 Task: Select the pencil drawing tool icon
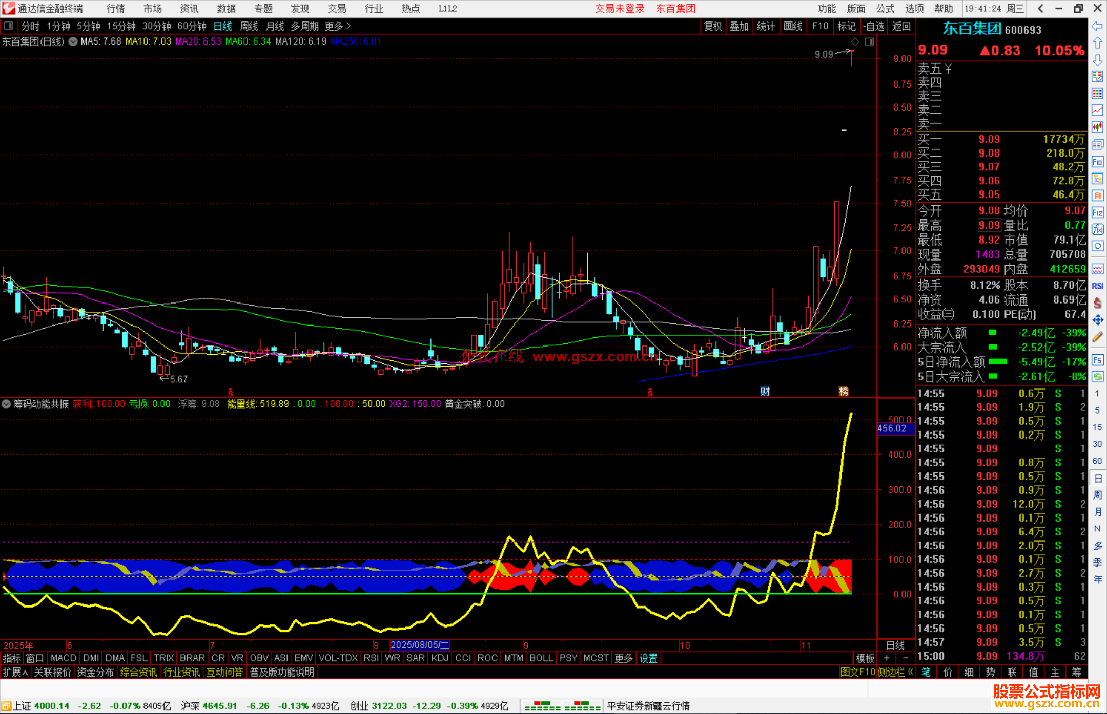[1097, 337]
